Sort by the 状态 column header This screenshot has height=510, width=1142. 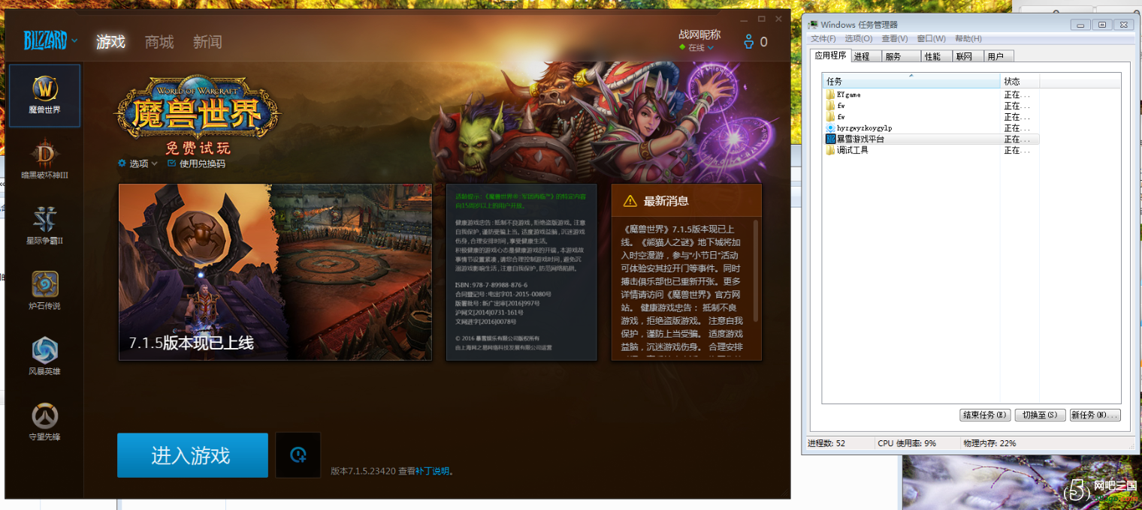1020,81
